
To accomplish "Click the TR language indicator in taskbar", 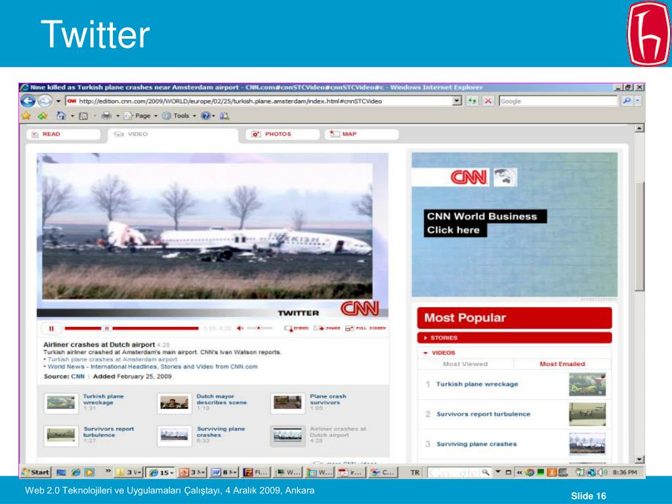I will (415, 472).
